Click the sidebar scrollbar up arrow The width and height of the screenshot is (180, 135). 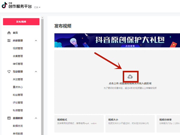[42, 18]
